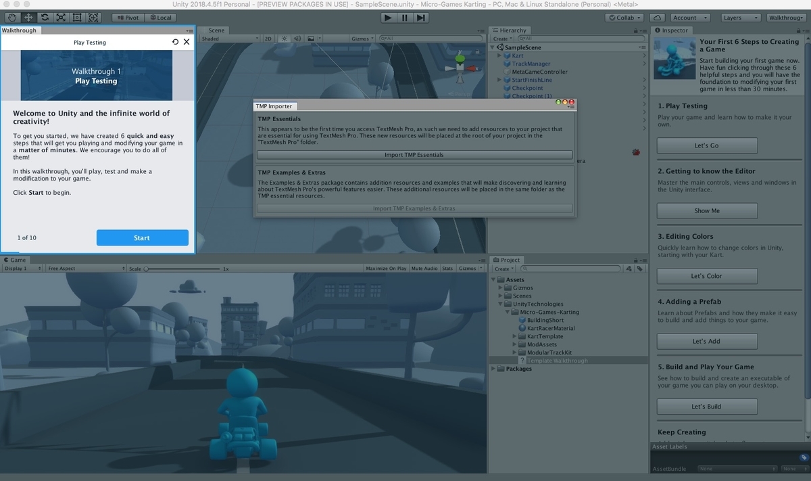The width and height of the screenshot is (811, 481).
Task: Click the Step frame button
Action: click(421, 18)
